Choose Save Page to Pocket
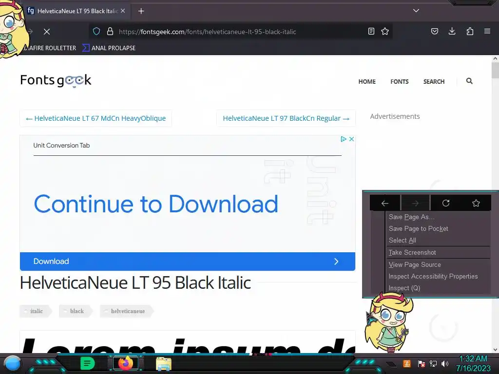This screenshot has width=499, height=374. point(438,229)
